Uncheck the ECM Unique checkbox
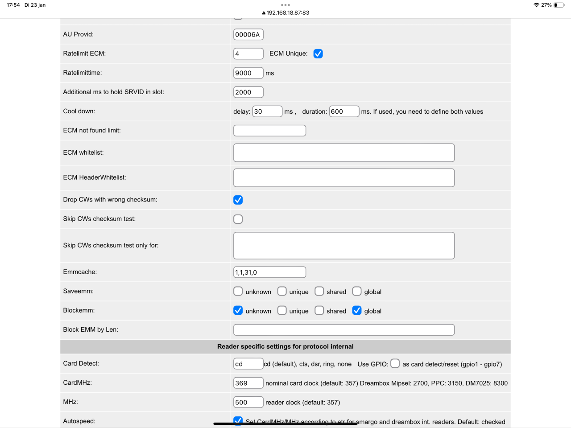This screenshot has width=571, height=428. (x=318, y=53)
